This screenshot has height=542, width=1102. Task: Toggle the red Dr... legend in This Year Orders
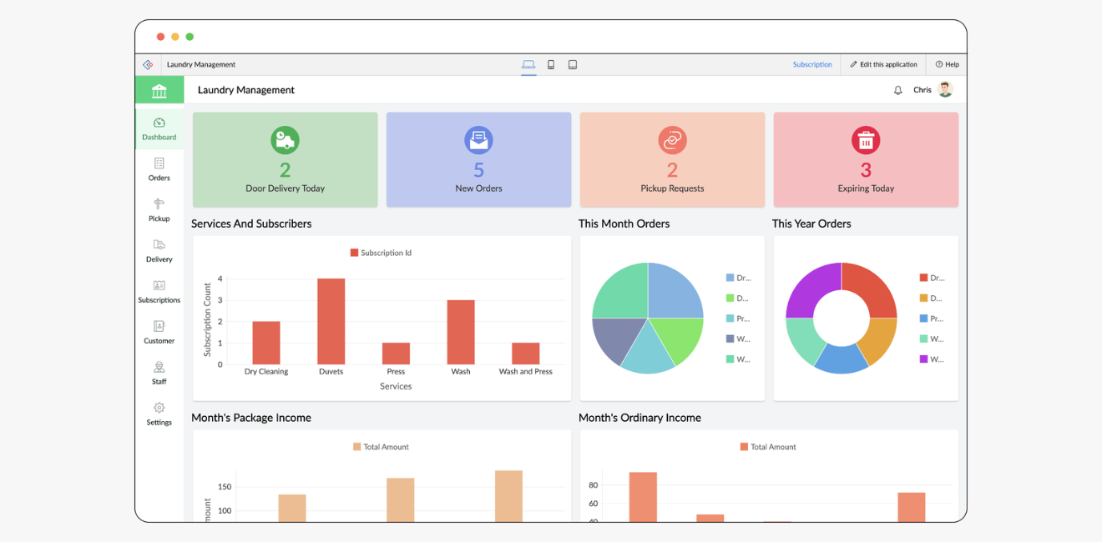point(932,278)
